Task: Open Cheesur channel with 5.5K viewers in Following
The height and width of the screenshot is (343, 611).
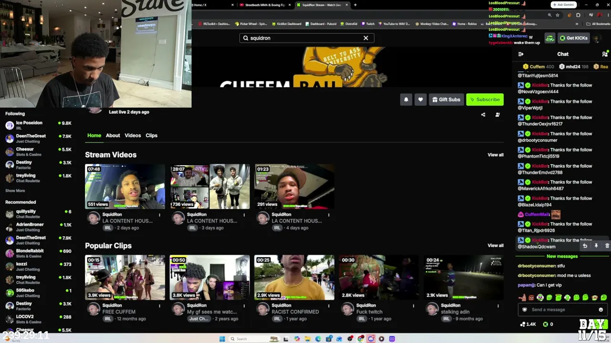Action: 38,151
